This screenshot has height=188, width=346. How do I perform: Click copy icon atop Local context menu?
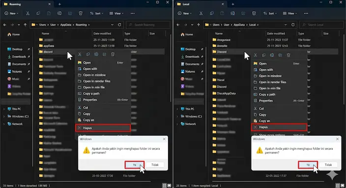tap(263, 55)
